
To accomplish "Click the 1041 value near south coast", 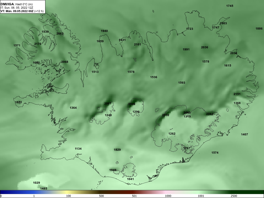I will coord(130,179).
